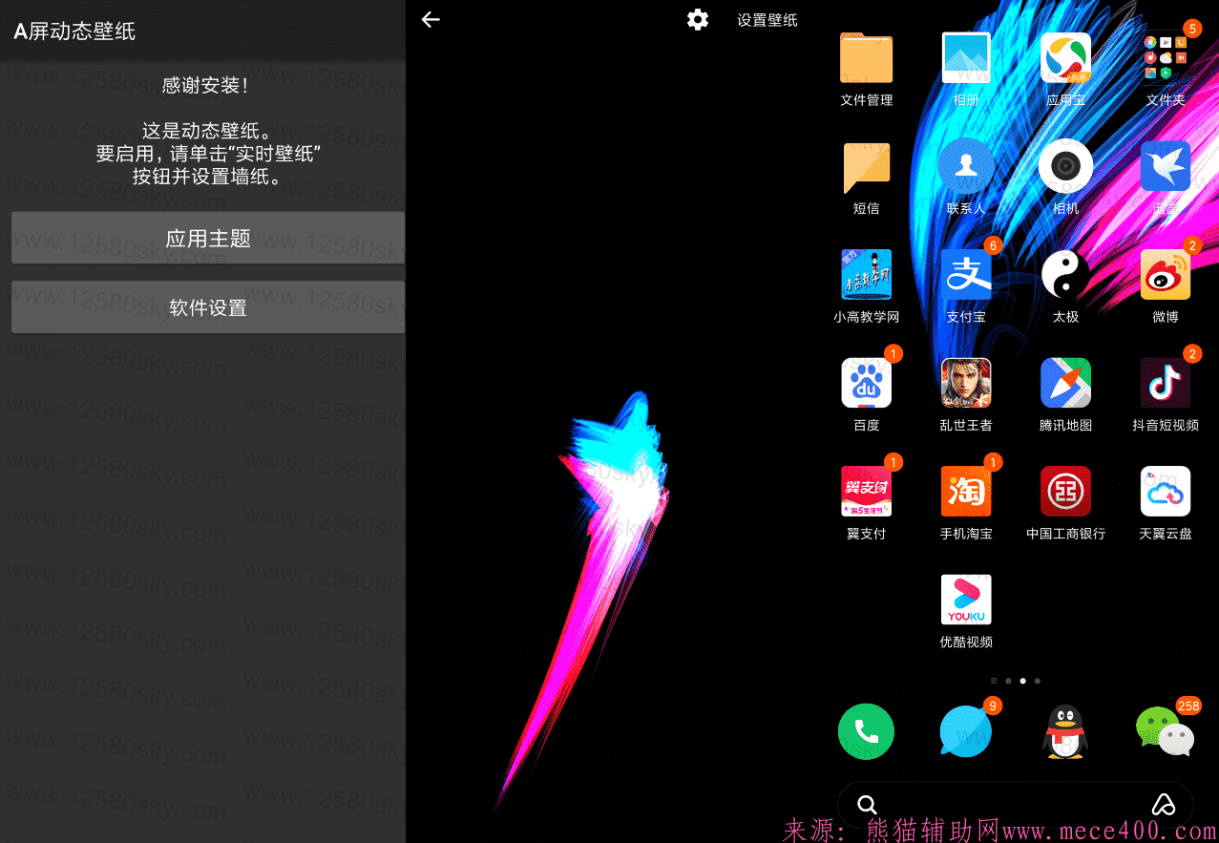1219x843 pixels.
Task: Tap 设置壁纸 to set the wallpaper
Action: [767, 19]
